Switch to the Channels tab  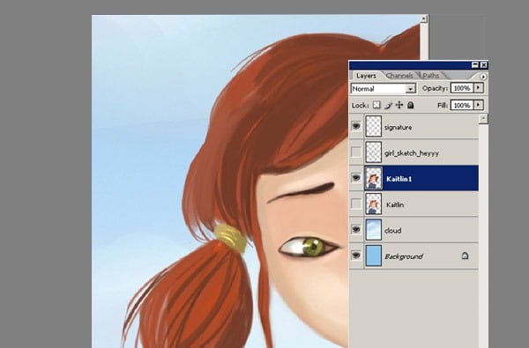pyautogui.click(x=399, y=76)
